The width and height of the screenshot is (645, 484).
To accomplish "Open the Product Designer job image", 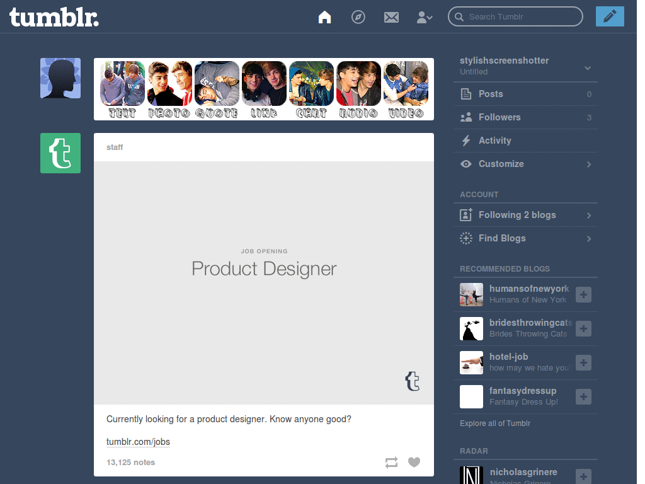I will tap(264, 283).
